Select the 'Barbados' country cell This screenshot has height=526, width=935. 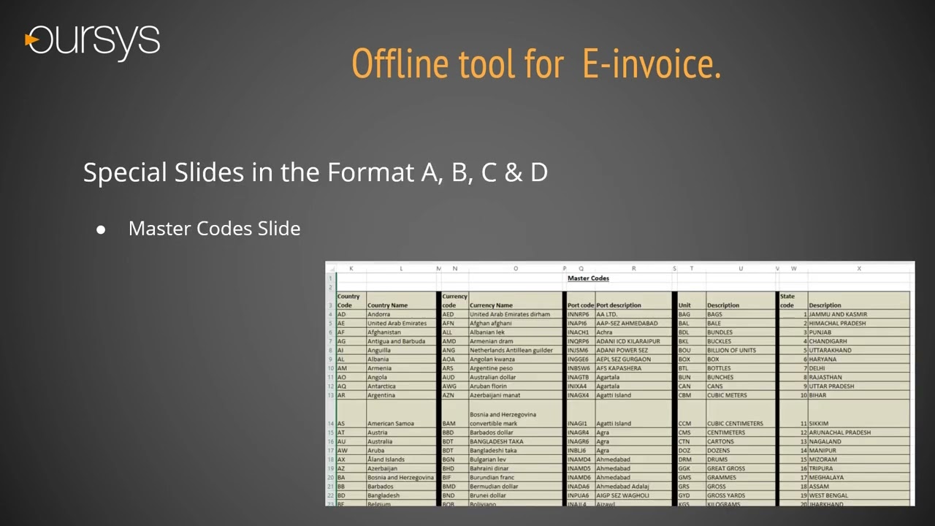[x=401, y=487]
